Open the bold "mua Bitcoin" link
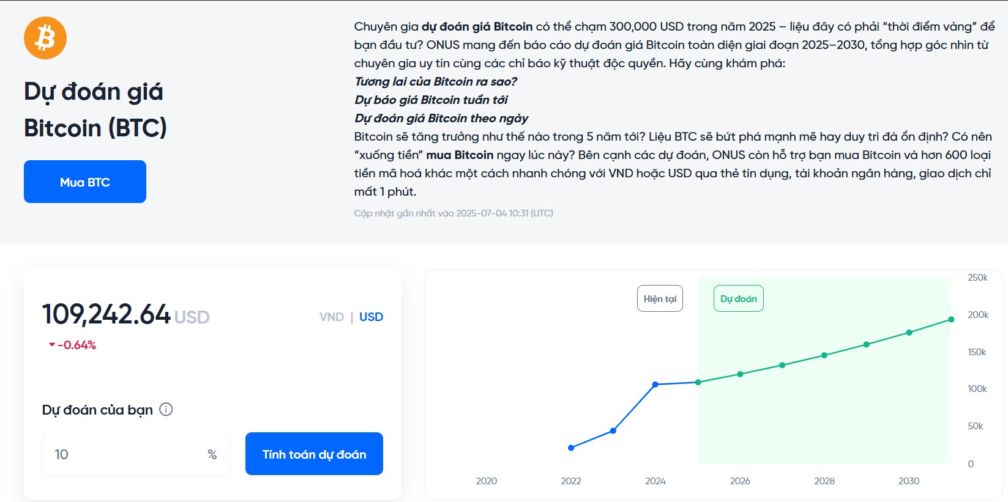This screenshot has height=502, width=1008. [460, 155]
